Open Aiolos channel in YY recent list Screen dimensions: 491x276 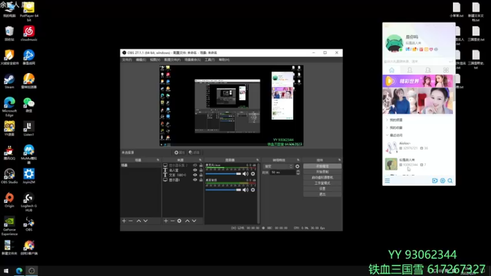click(x=419, y=146)
